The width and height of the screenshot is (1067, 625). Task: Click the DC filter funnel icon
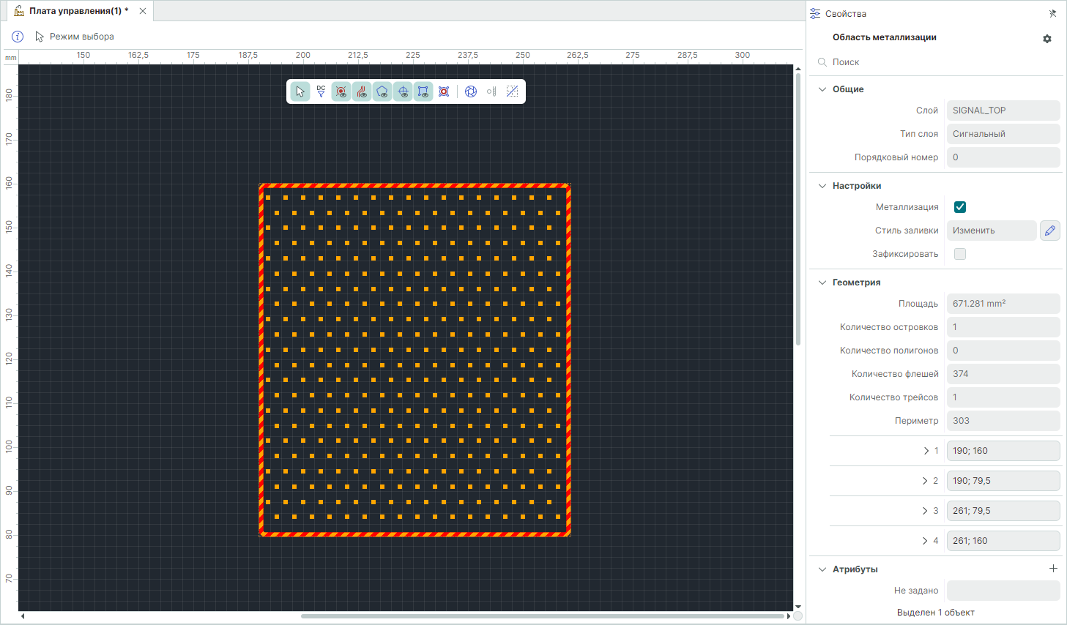(x=321, y=91)
